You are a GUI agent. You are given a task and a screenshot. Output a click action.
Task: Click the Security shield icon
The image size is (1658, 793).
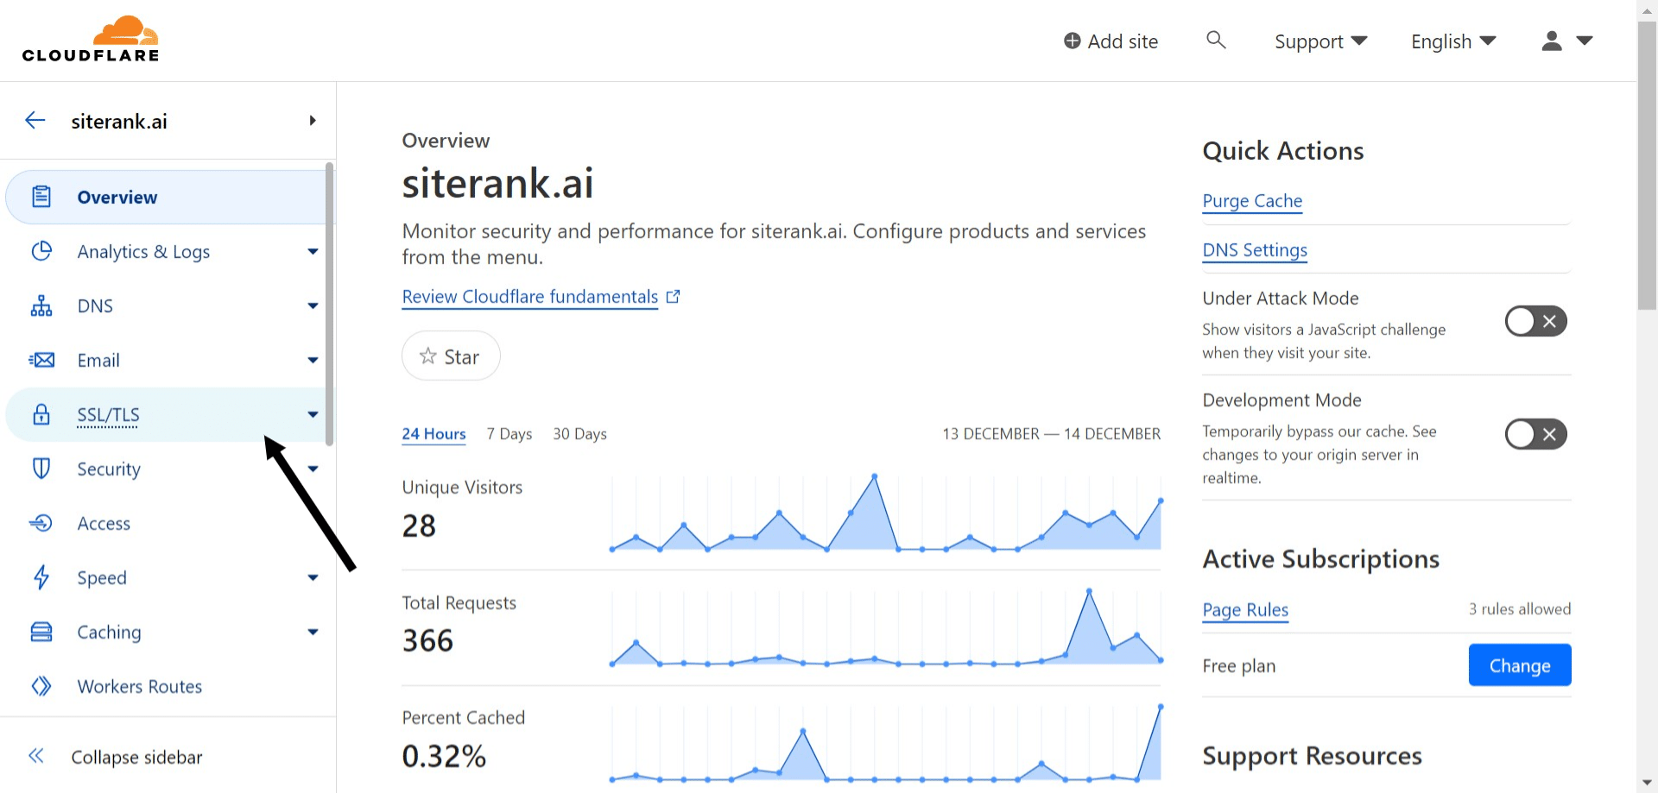coord(41,469)
